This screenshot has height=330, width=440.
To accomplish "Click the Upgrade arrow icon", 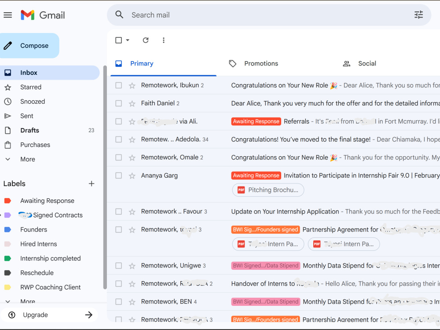I will 89,315.
